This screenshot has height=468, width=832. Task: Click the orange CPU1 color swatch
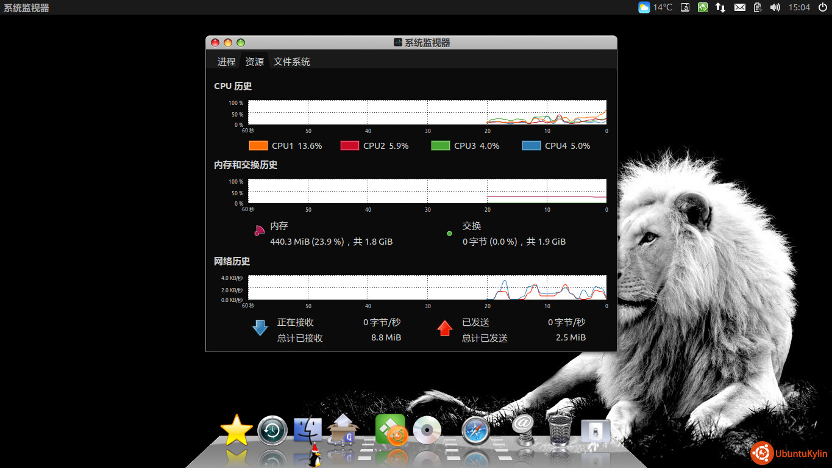point(258,146)
